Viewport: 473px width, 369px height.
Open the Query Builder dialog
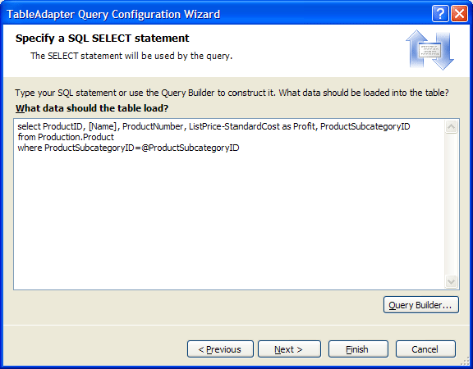[x=421, y=305]
